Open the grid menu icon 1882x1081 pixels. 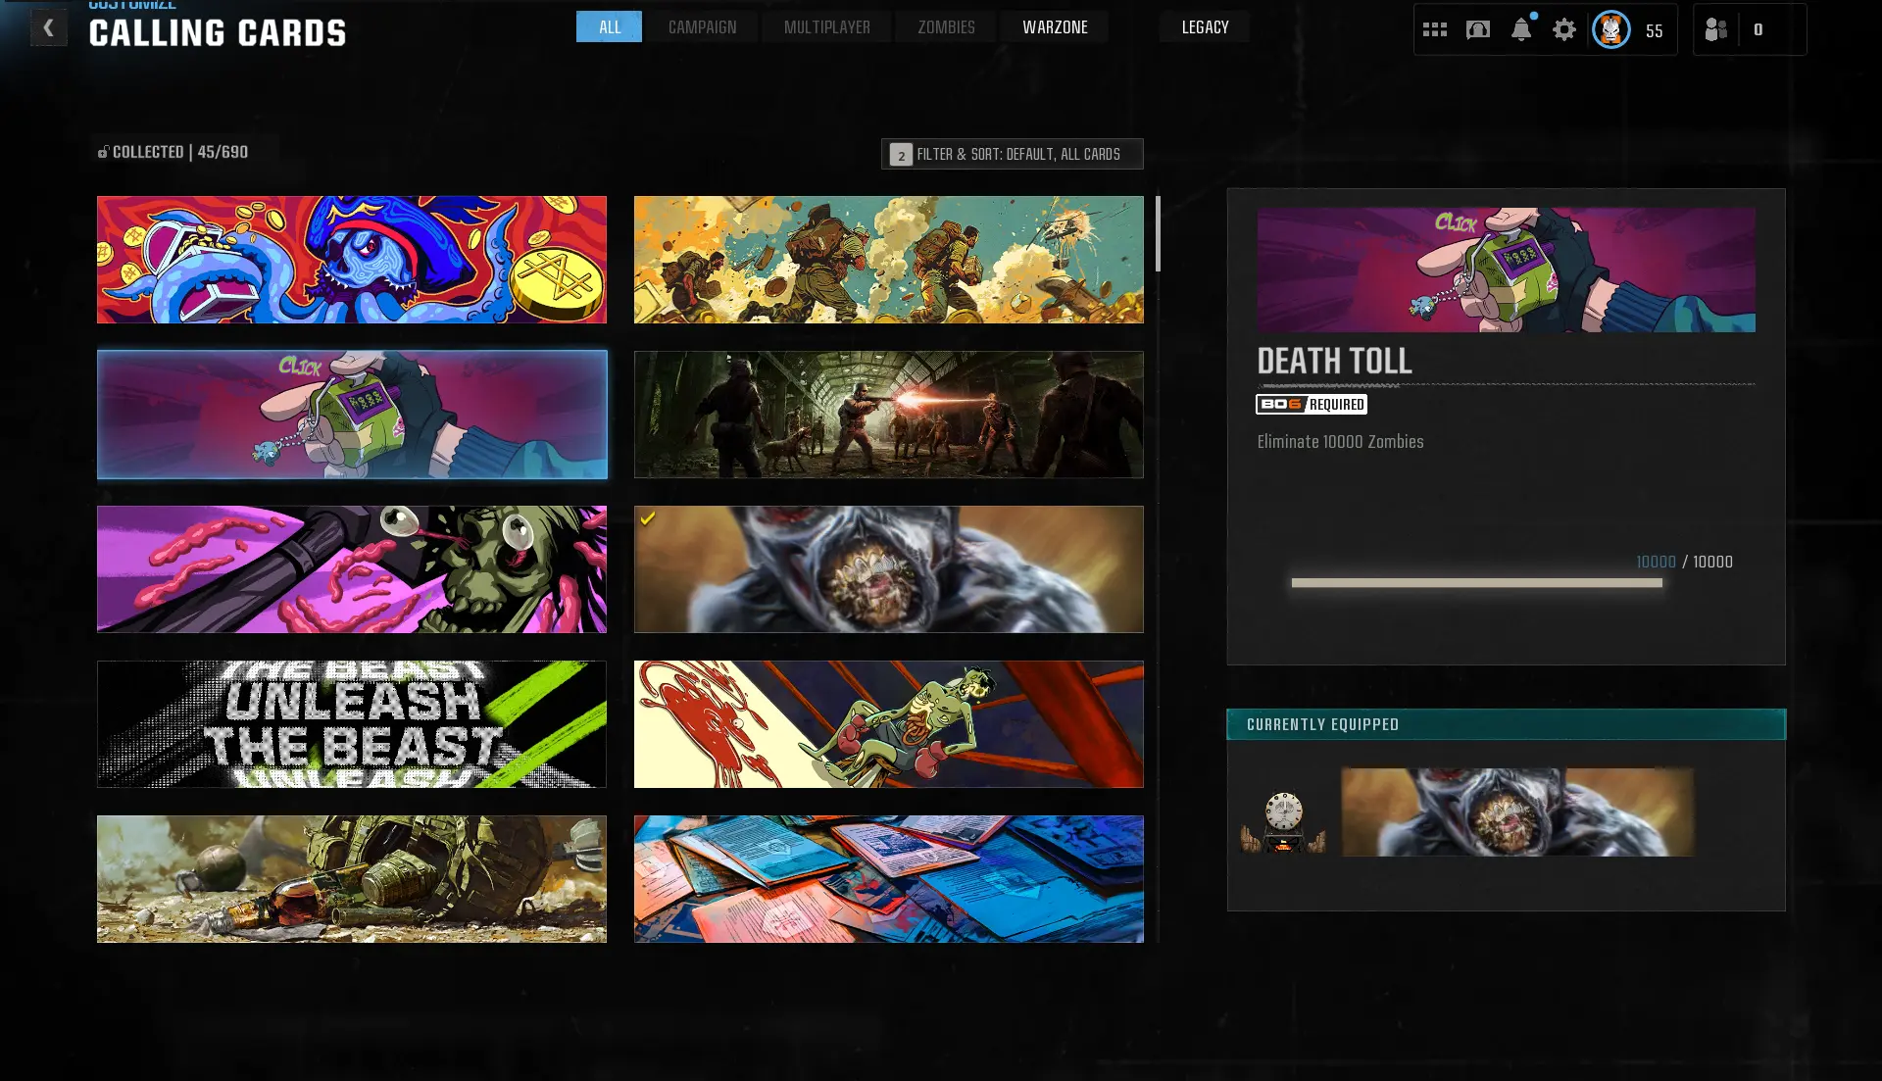[x=1434, y=29]
